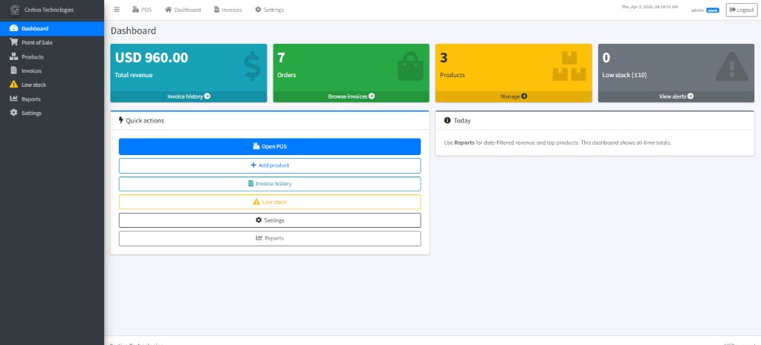Select the POS link in the top navbar
This screenshot has width=761, height=345.
coord(142,10)
